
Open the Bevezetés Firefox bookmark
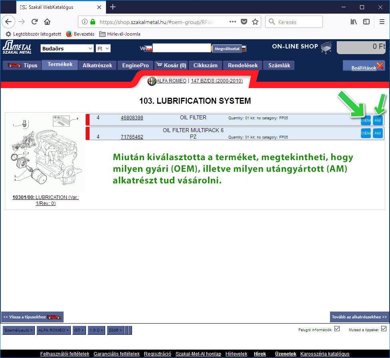[80, 34]
